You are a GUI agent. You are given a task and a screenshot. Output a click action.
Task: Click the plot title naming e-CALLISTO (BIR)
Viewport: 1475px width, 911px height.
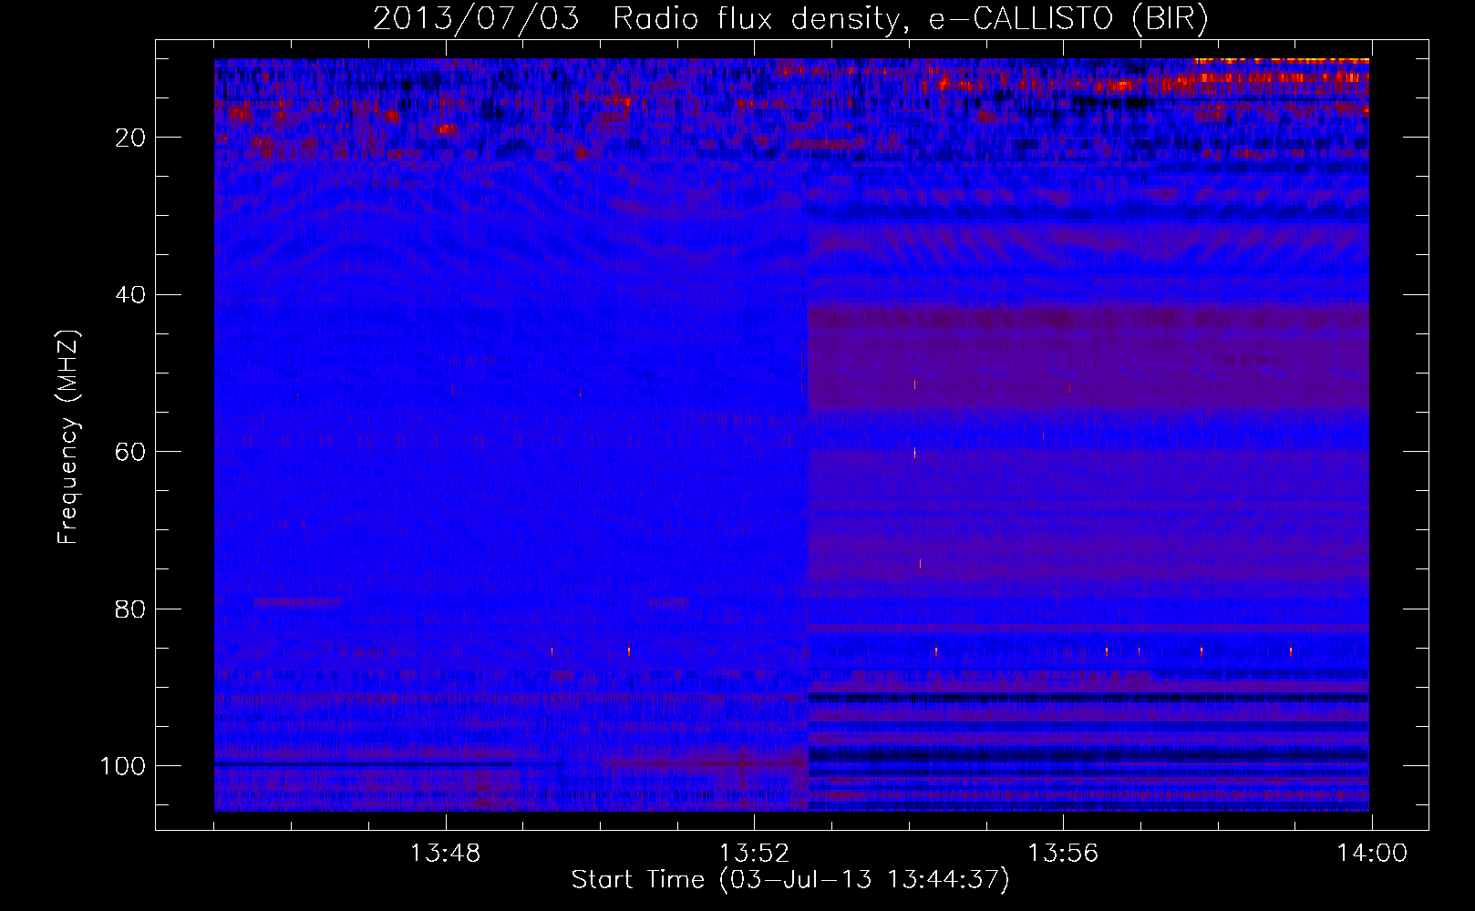(x=790, y=19)
